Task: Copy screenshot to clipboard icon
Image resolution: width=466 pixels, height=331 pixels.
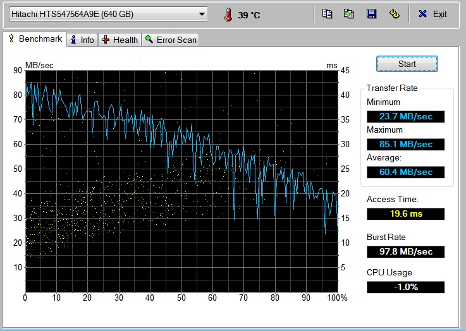Action: point(348,14)
